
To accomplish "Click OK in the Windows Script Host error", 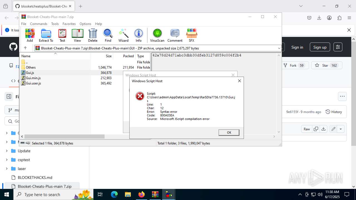I will point(229,132).
